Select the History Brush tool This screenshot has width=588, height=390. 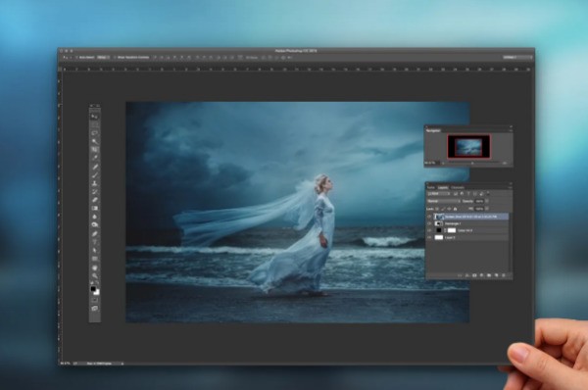coord(95,191)
